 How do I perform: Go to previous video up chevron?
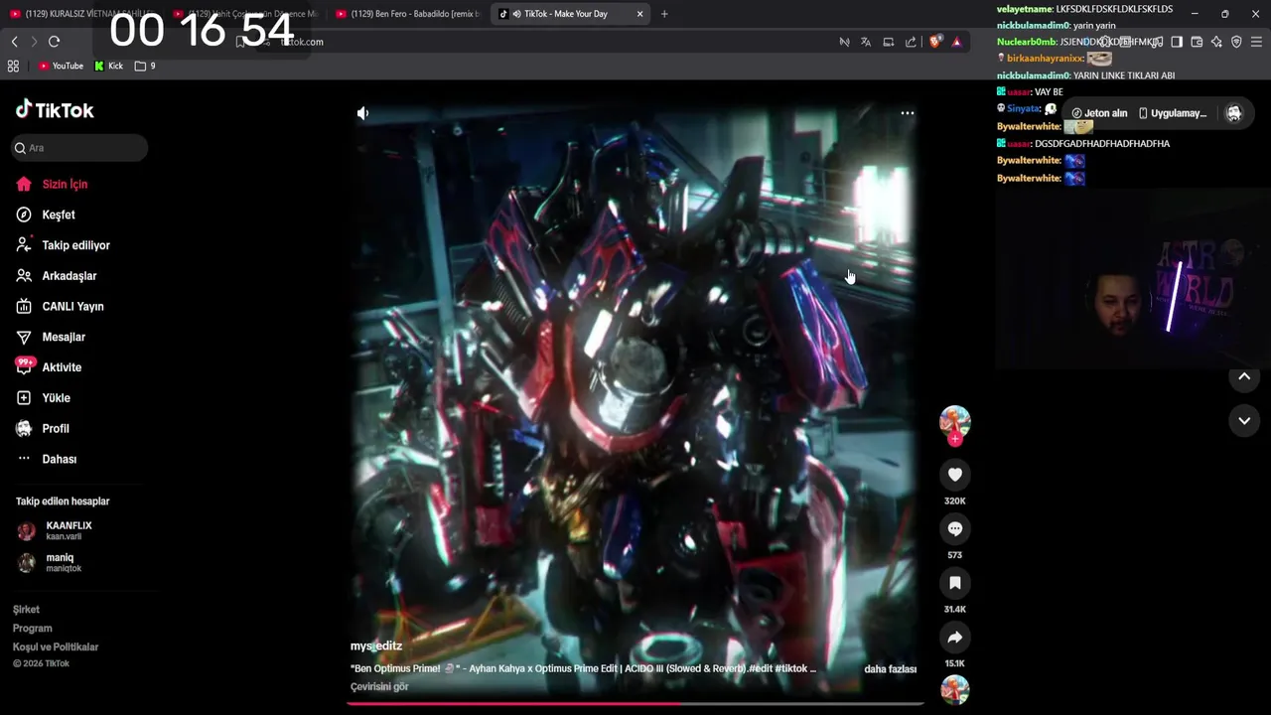coord(1244,376)
